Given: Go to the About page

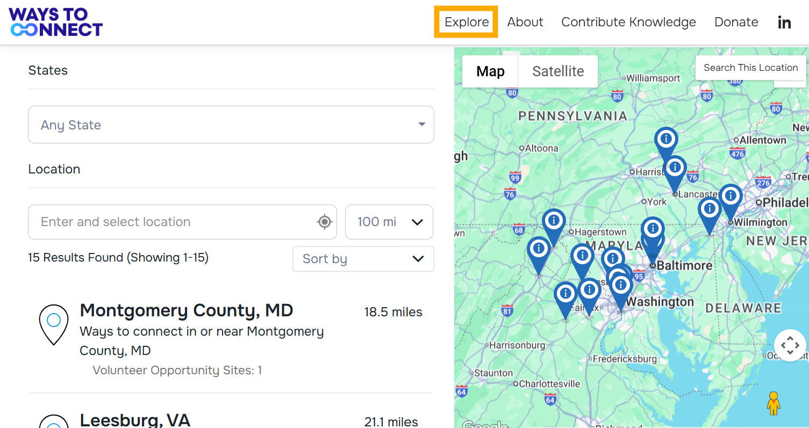Looking at the screenshot, I should pyautogui.click(x=525, y=22).
